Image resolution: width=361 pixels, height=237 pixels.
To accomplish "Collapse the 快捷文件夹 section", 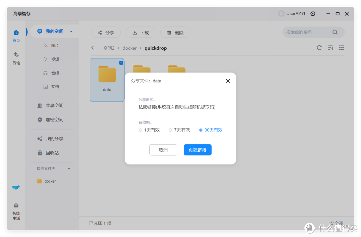I will [x=69, y=168].
